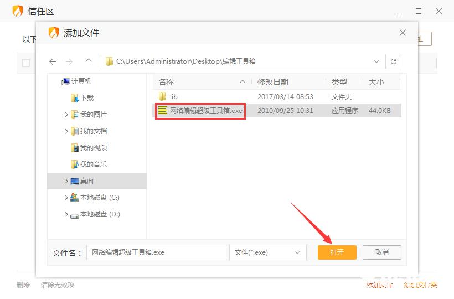
Task: Click the 网络编辑超级工具箱.exe file icon
Action: pyautogui.click(x=162, y=110)
